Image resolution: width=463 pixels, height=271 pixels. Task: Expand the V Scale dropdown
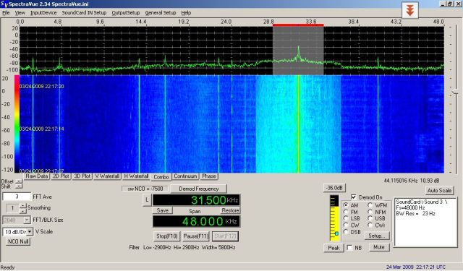[30, 232]
